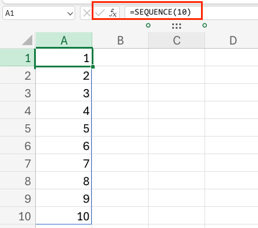Open the Insert Function fx icon
258x228 pixels.
113,13
